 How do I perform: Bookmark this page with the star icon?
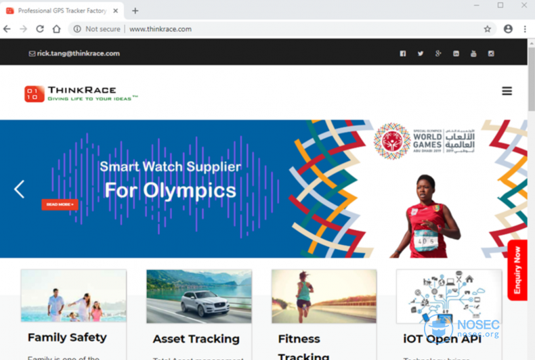coord(487,29)
